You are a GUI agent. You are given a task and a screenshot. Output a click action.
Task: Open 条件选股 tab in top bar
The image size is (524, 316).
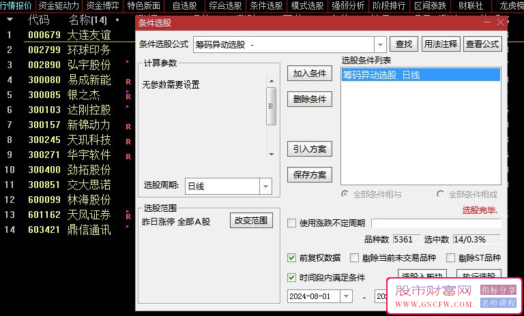pos(266,5)
